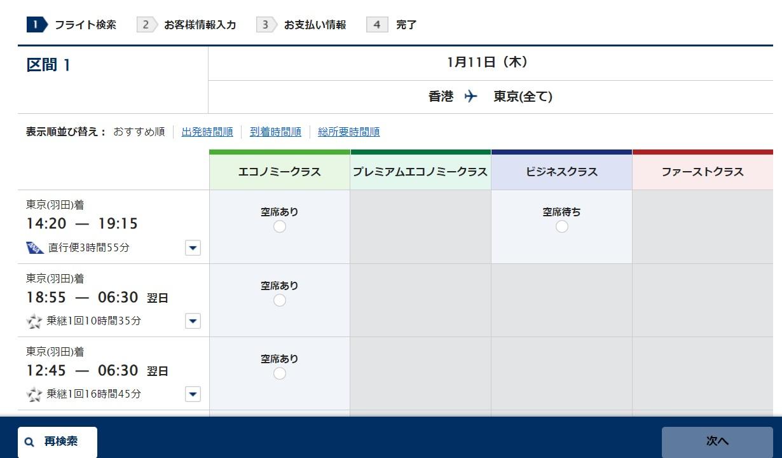Click Star Alliance logo on 18:55 flight
Screen dimensions: 782x458
(34, 321)
